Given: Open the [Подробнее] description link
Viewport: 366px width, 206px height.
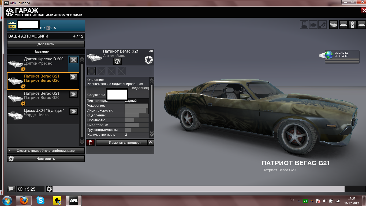Looking at the screenshot, I should pos(139,88).
